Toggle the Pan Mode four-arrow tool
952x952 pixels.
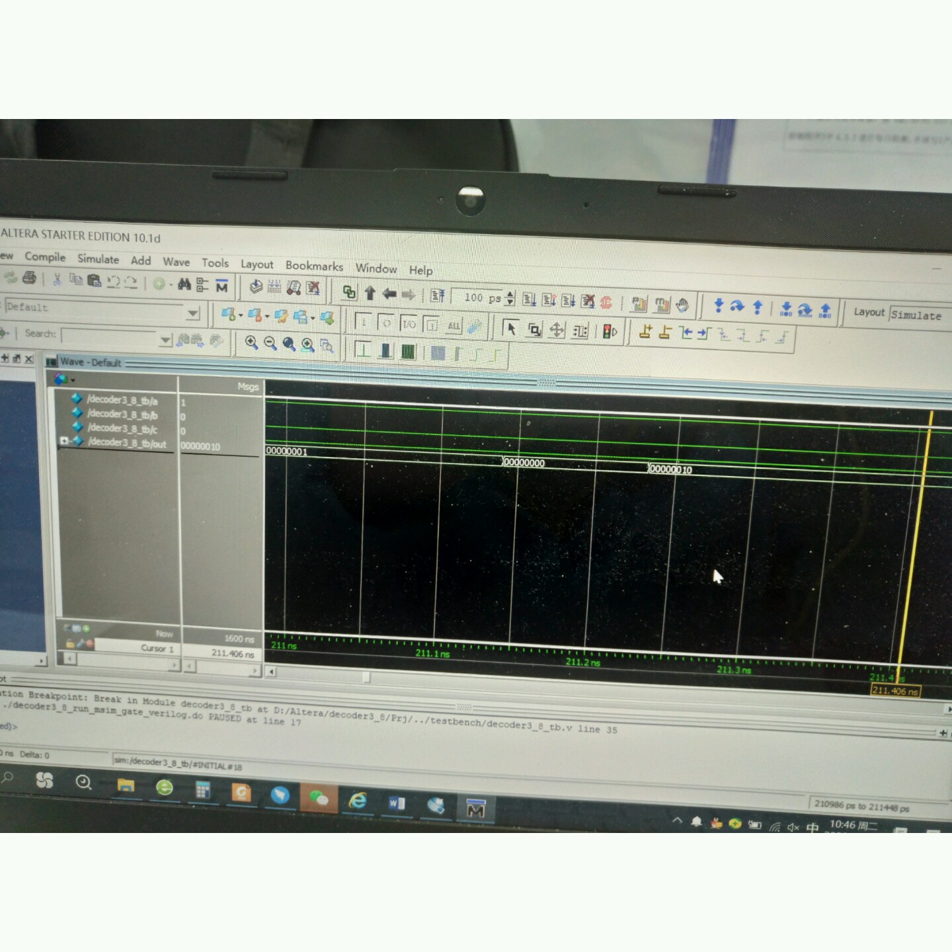click(557, 330)
